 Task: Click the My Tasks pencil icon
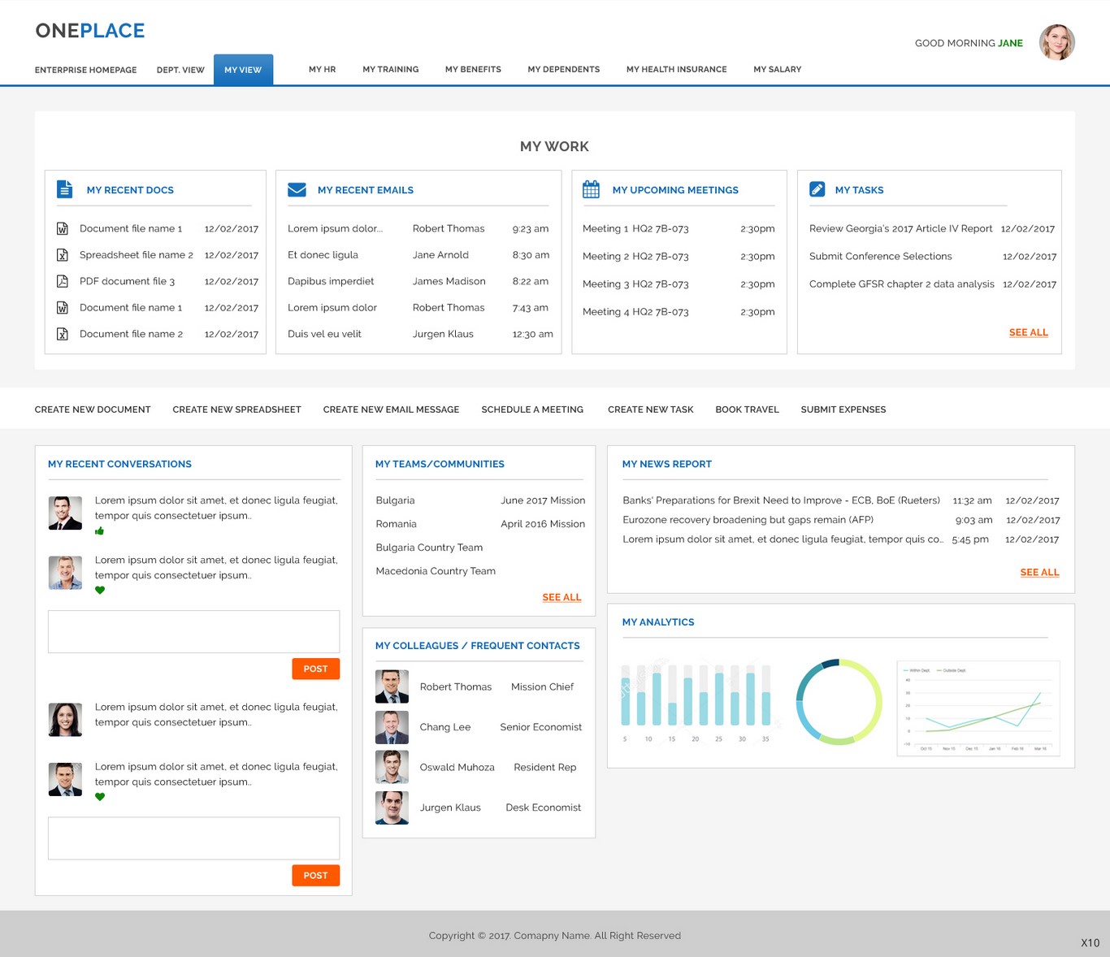coord(817,189)
